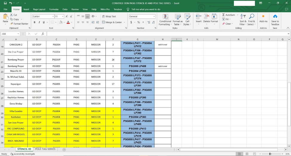
Task: Switch to the Data tab
Action: [x=65, y=9]
